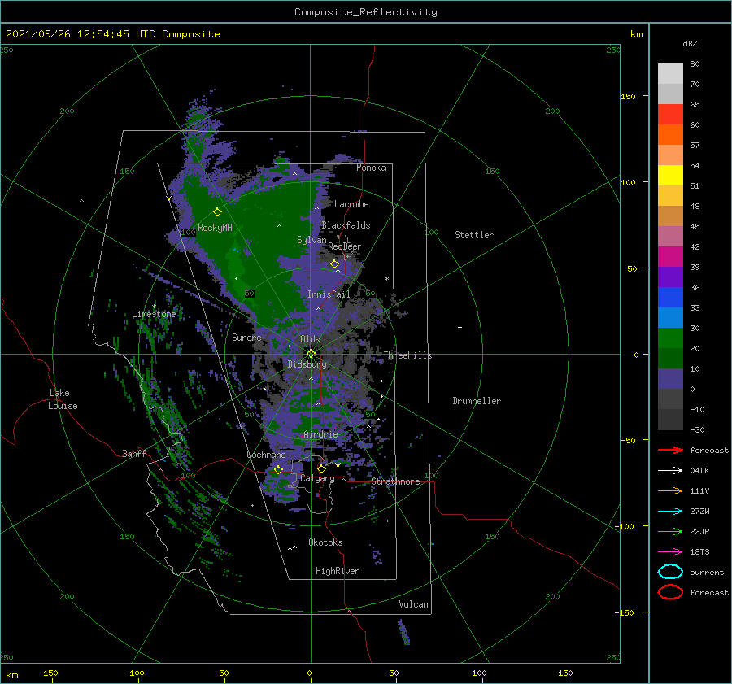
Task: Select the slate-purple 10 dBZ swatch
Action: (670, 378)
